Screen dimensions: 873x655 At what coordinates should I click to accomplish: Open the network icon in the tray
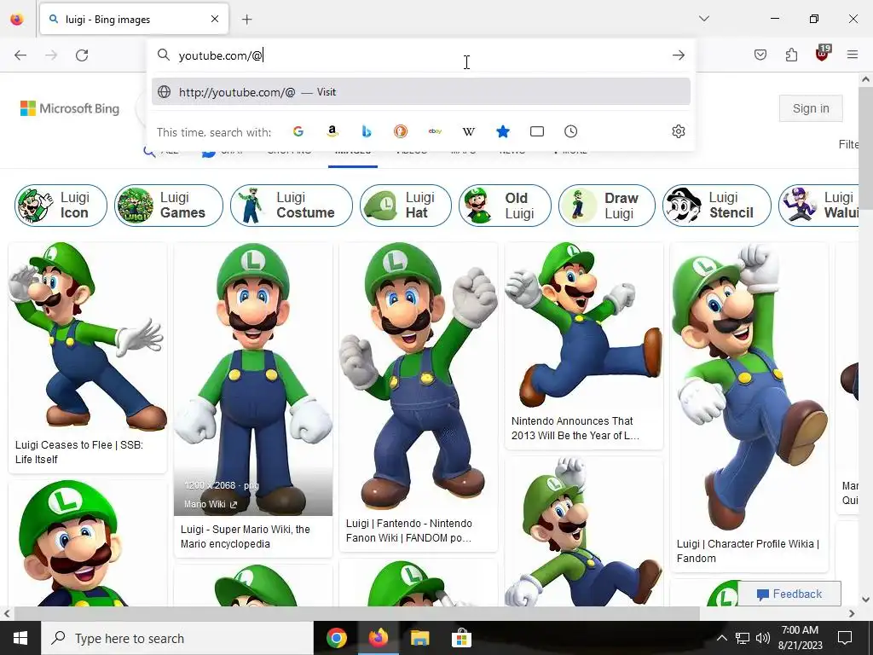click(743, 638)
